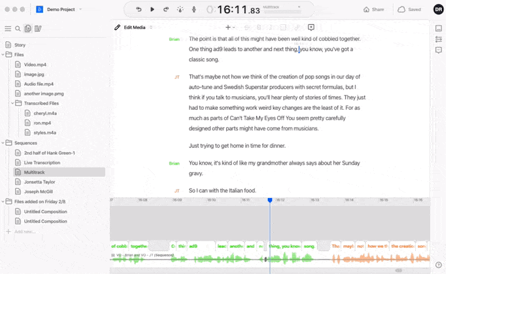This screenshot has width=523, height=321.
Task: Click the JT label beside Italian food line
Action: pyautogui.click(x=177, y=191)
